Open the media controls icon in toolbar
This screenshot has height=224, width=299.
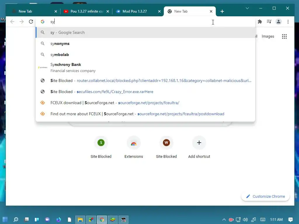pos(269,22)
